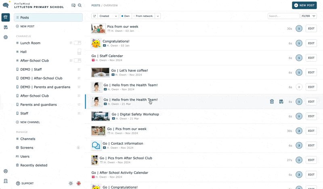Viewport: 323px width, 189px height.
Task: Open the Staff mobile channel
Action: click(x=24, y=114)
